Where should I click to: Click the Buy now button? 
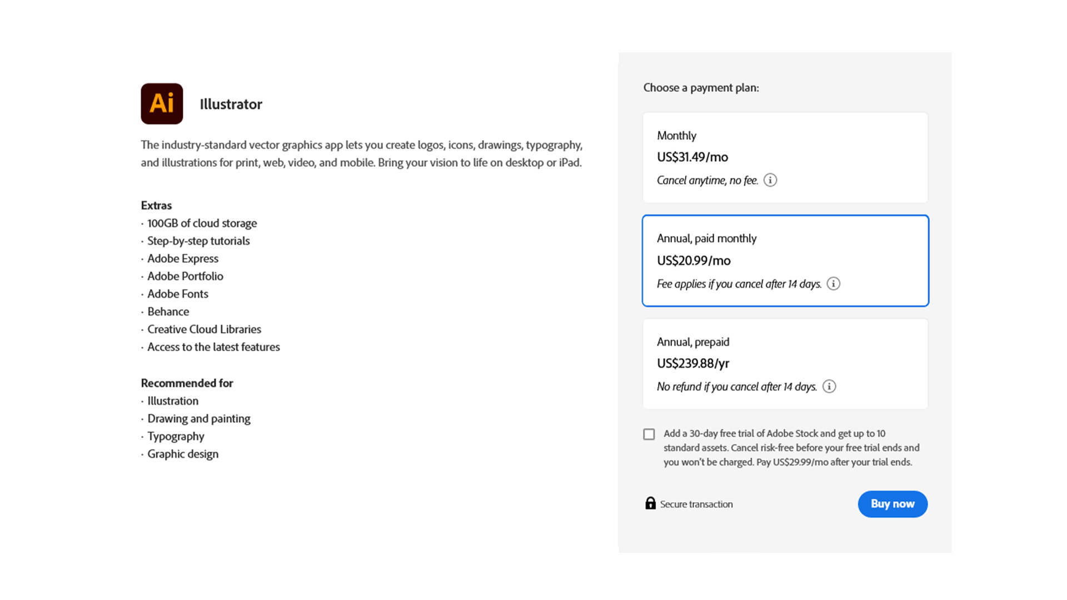[893, 504]
